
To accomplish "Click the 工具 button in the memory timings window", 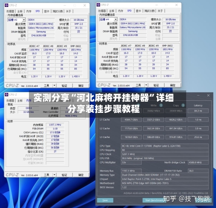I will coord(47,175).
